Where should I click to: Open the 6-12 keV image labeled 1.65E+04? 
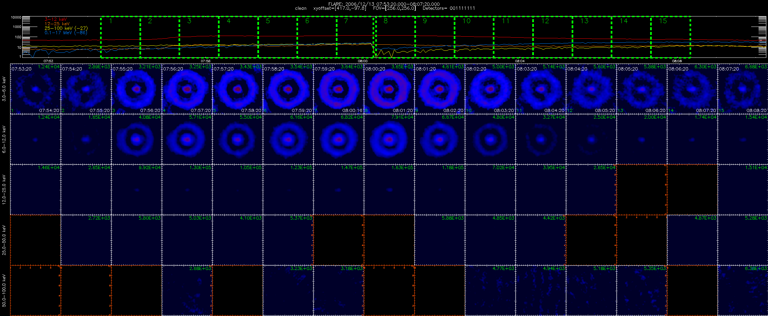pos(86,139)
